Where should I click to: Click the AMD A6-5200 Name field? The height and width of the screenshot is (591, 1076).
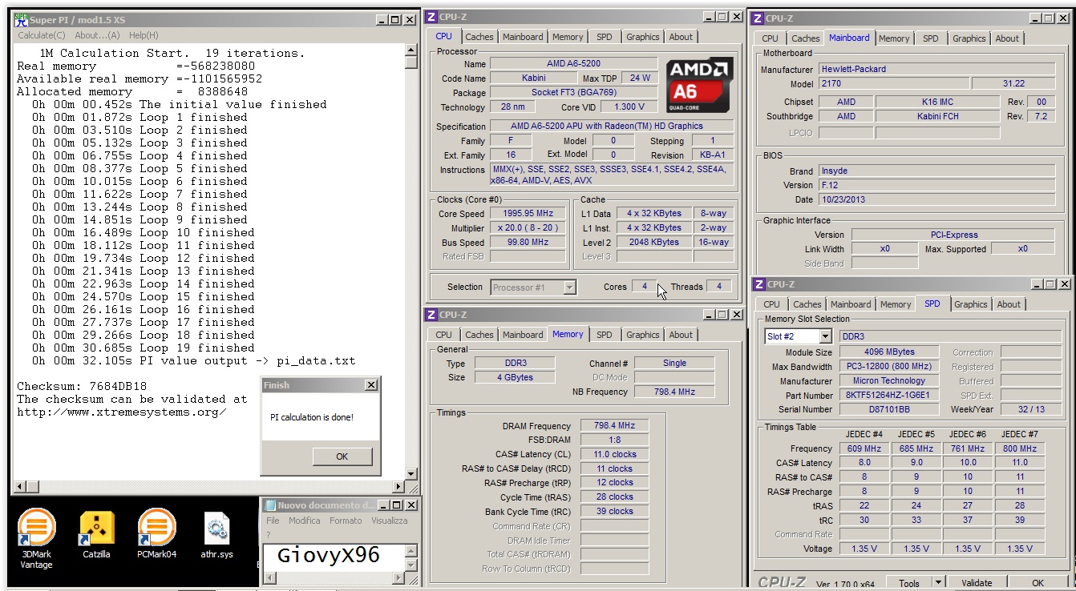tap(573, 63)
